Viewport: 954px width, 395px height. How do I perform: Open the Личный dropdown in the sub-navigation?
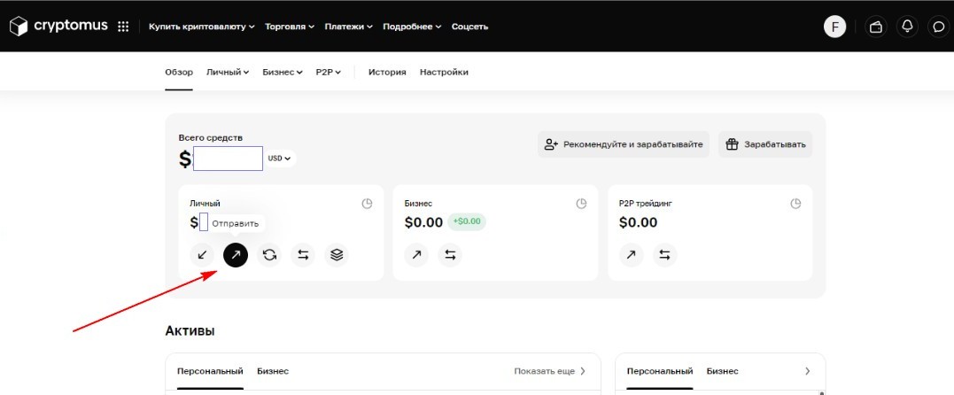coord(229,72)
